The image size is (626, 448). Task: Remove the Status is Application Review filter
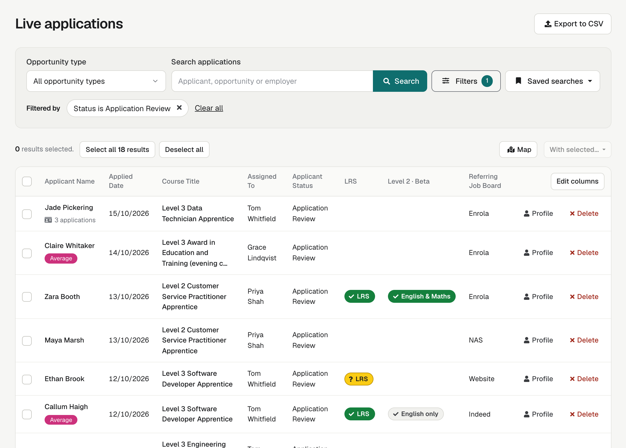point(179,108)
